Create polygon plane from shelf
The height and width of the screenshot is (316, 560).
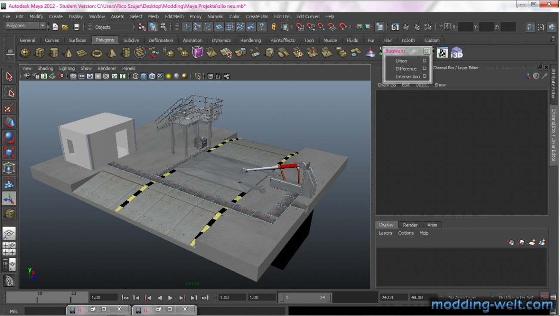pyautogui.click(x=82, y=53)
